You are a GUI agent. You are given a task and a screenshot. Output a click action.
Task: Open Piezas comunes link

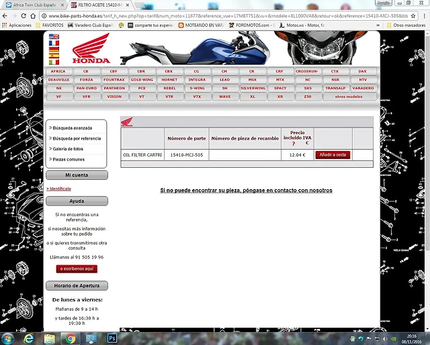69,159
